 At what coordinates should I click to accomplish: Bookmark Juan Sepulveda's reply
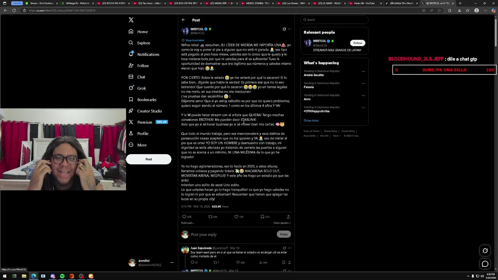coord(284,262)
